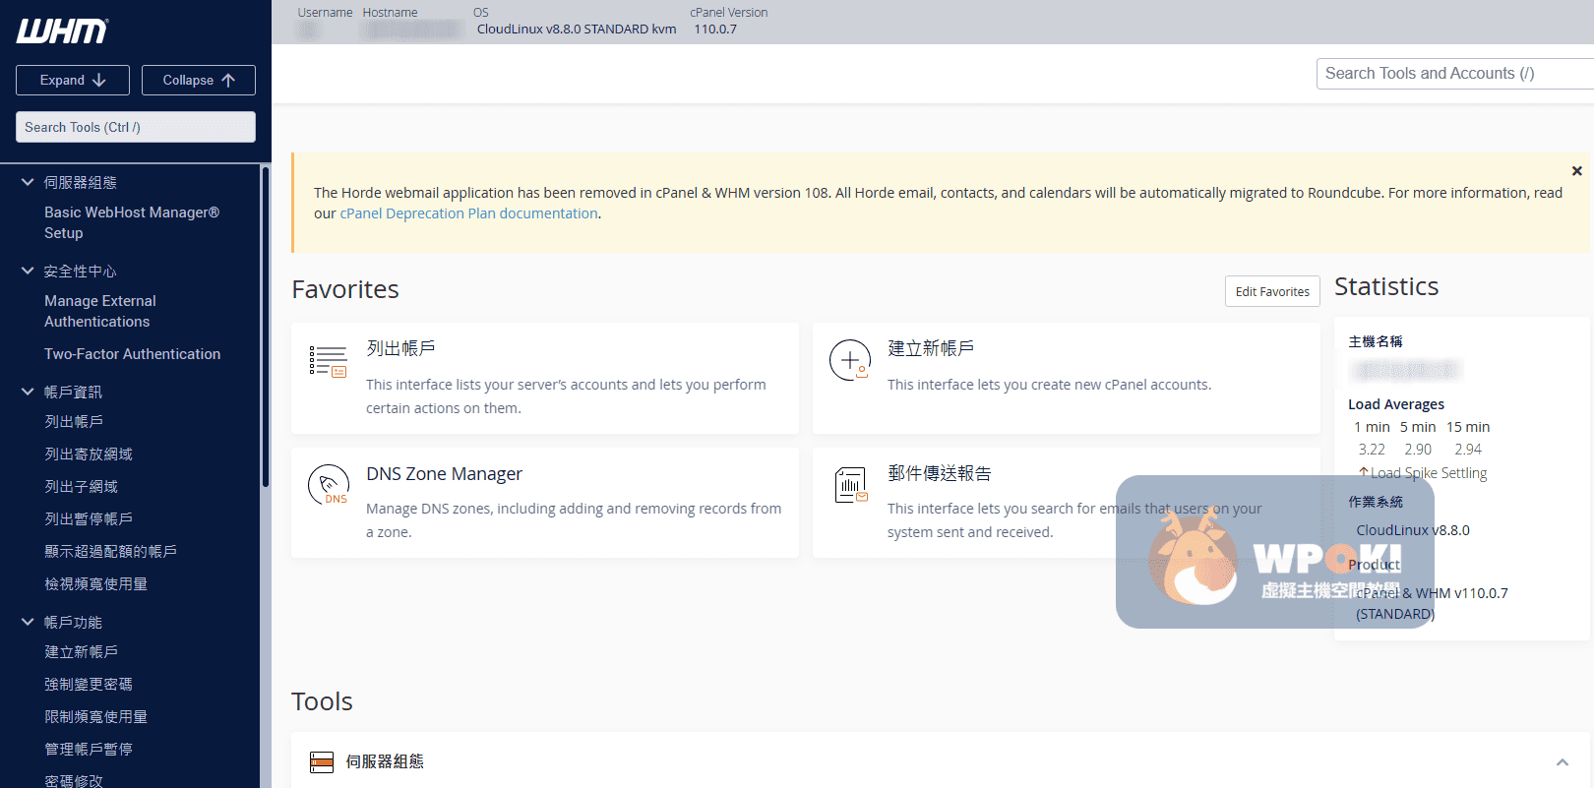Open the 建立新帳戶 favorite title
The height and width of the screenshot is (788, 1594).
(x=931, y=348)
